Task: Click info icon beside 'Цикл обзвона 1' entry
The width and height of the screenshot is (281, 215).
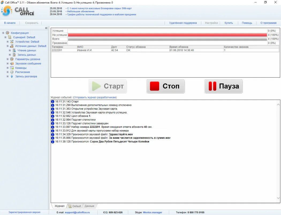Action: click(53, 116)
